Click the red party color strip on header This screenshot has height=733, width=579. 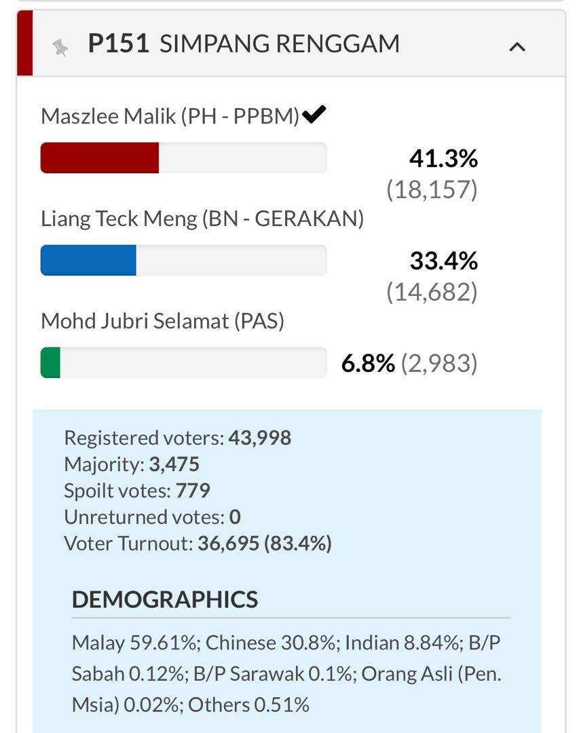pyautogui.click(x=25, y=43)
